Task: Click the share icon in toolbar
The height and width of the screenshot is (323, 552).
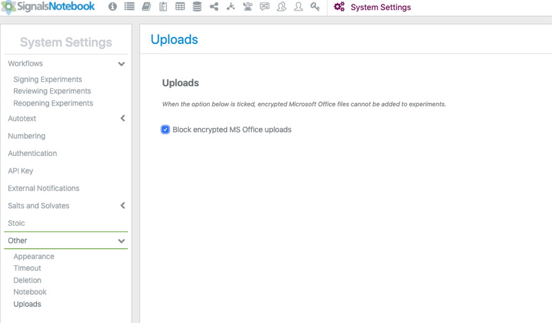Action: point(214,7)
